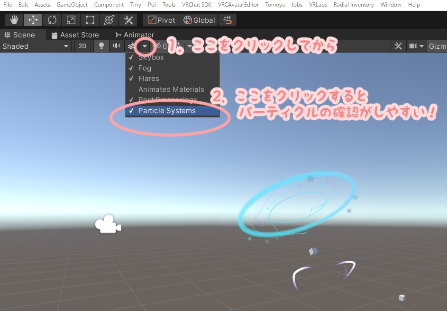Toggle scene lighting with the bulb icon

[101, 46]
